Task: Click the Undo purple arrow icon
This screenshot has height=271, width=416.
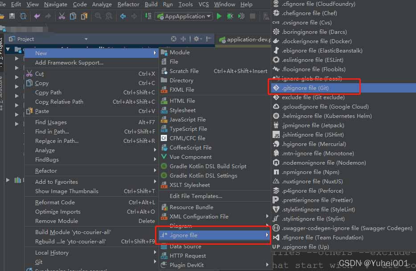Action: click(37, 16)
